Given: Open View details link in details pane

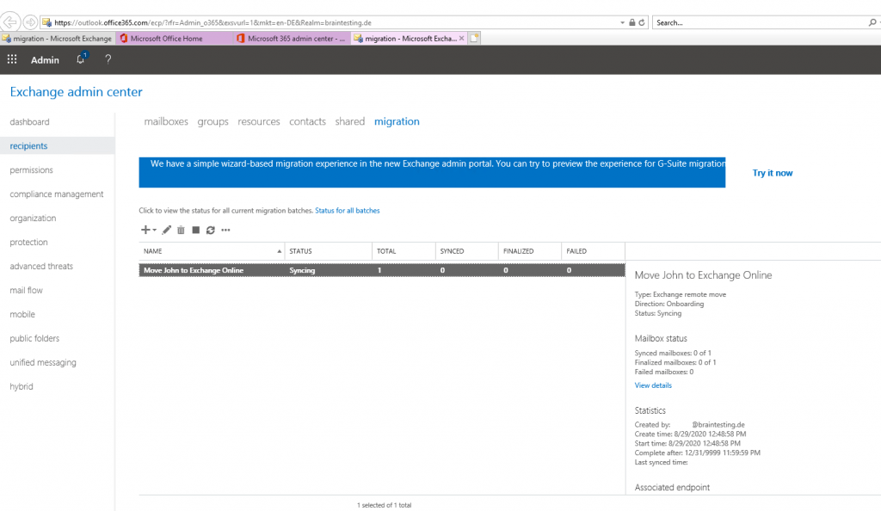Looking at the screenshot, I should click(x=653, y=385).
